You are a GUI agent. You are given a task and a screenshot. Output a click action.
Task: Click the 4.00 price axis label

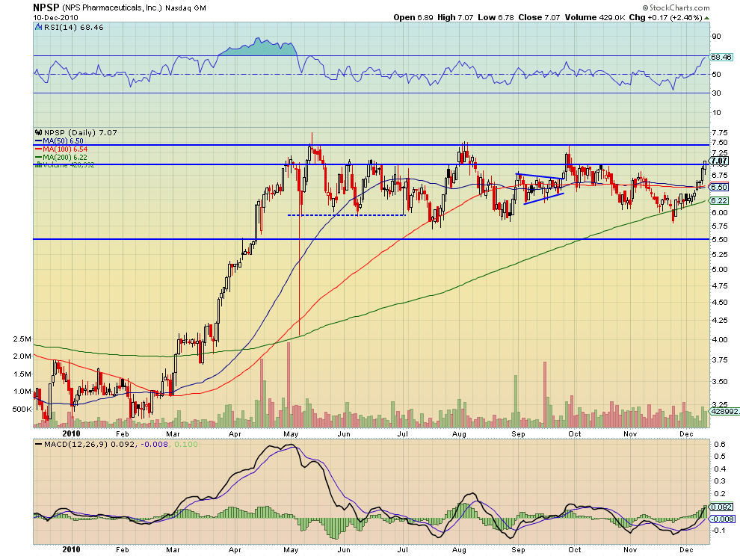coord(719,340)
